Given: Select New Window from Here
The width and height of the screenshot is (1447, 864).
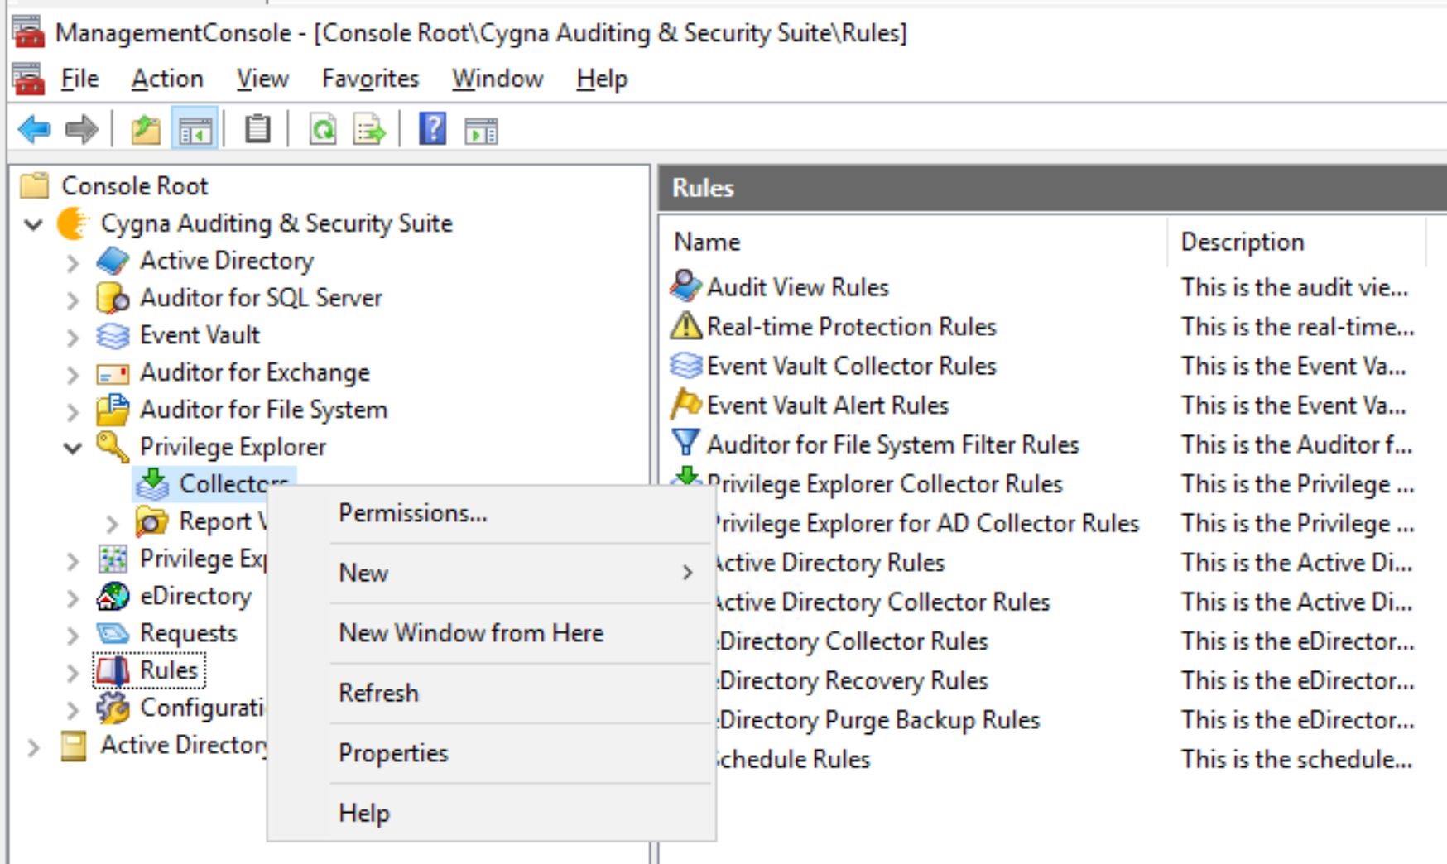Looking at the screenshot, I should (x=492, y=633).
